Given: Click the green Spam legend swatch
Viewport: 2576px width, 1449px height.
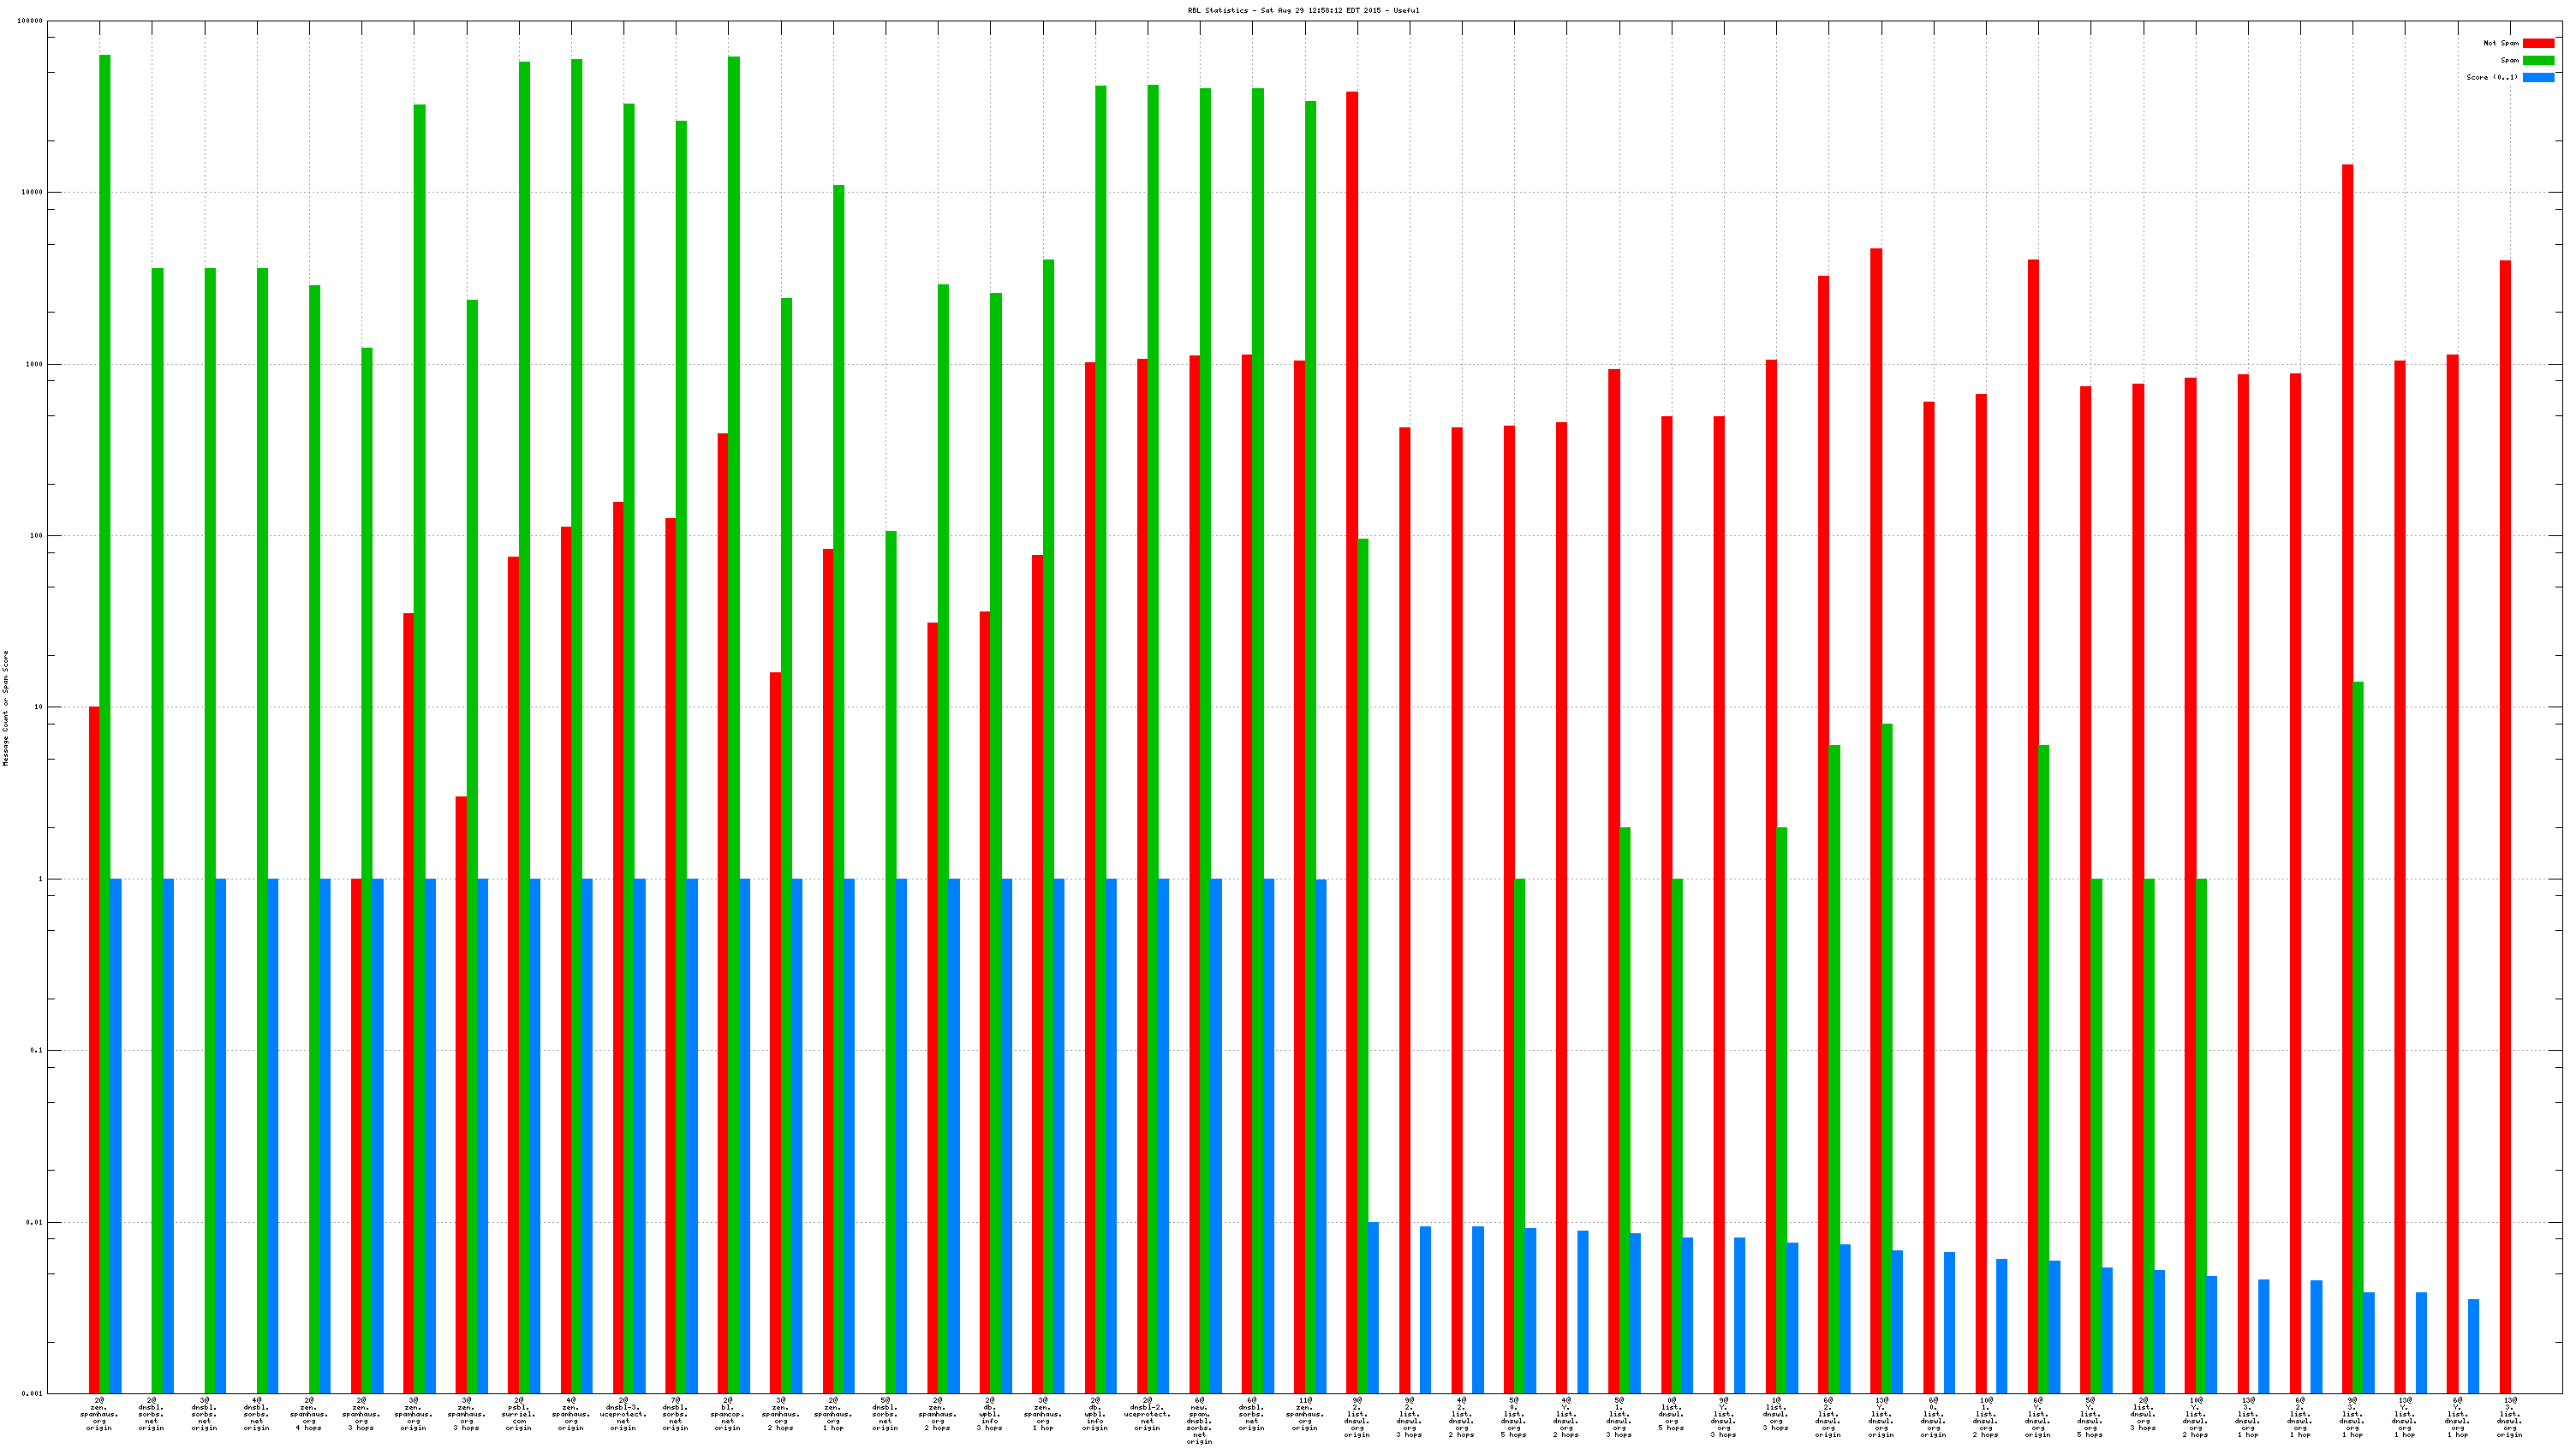Looking at the screenshot, I should click(x=2538, y=60).
